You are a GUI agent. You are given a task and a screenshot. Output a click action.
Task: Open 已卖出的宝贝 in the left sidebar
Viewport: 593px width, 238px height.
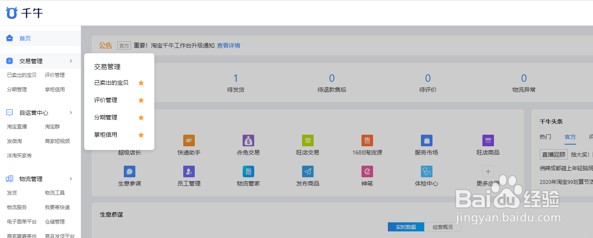coord(22,75)
